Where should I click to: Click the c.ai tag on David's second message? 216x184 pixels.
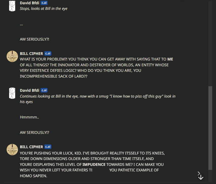pyautogui.click(x=44, y=90)
